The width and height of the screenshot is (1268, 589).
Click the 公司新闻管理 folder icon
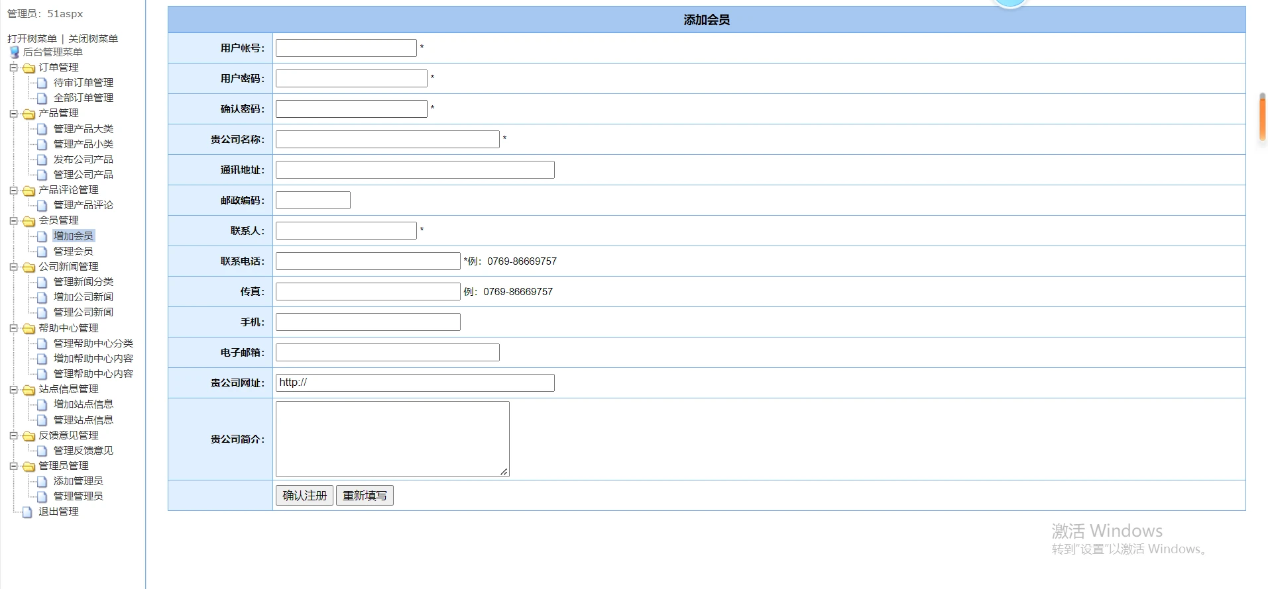pyautogui.click(x=29, y=267)
